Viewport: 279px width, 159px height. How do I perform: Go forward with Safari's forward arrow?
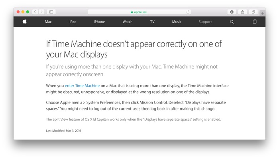tap(41, 12)
